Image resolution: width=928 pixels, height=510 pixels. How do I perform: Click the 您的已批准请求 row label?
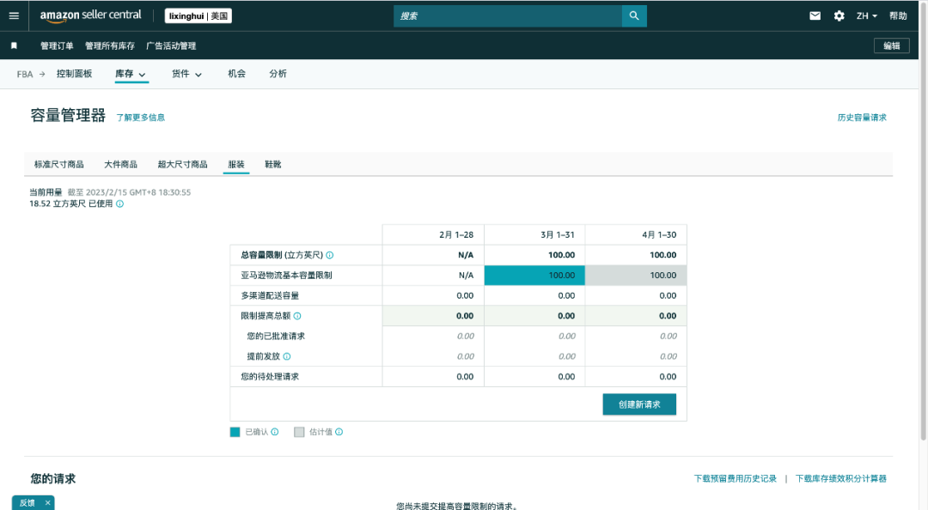(276, 336)
